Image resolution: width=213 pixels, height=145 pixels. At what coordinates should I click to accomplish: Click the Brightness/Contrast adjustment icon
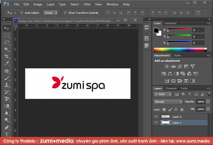[167, 66]
